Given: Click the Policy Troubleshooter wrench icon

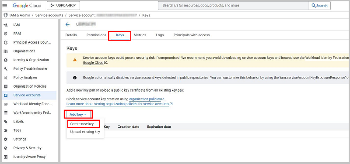Looking at the screenshot, I should [6, 69].
